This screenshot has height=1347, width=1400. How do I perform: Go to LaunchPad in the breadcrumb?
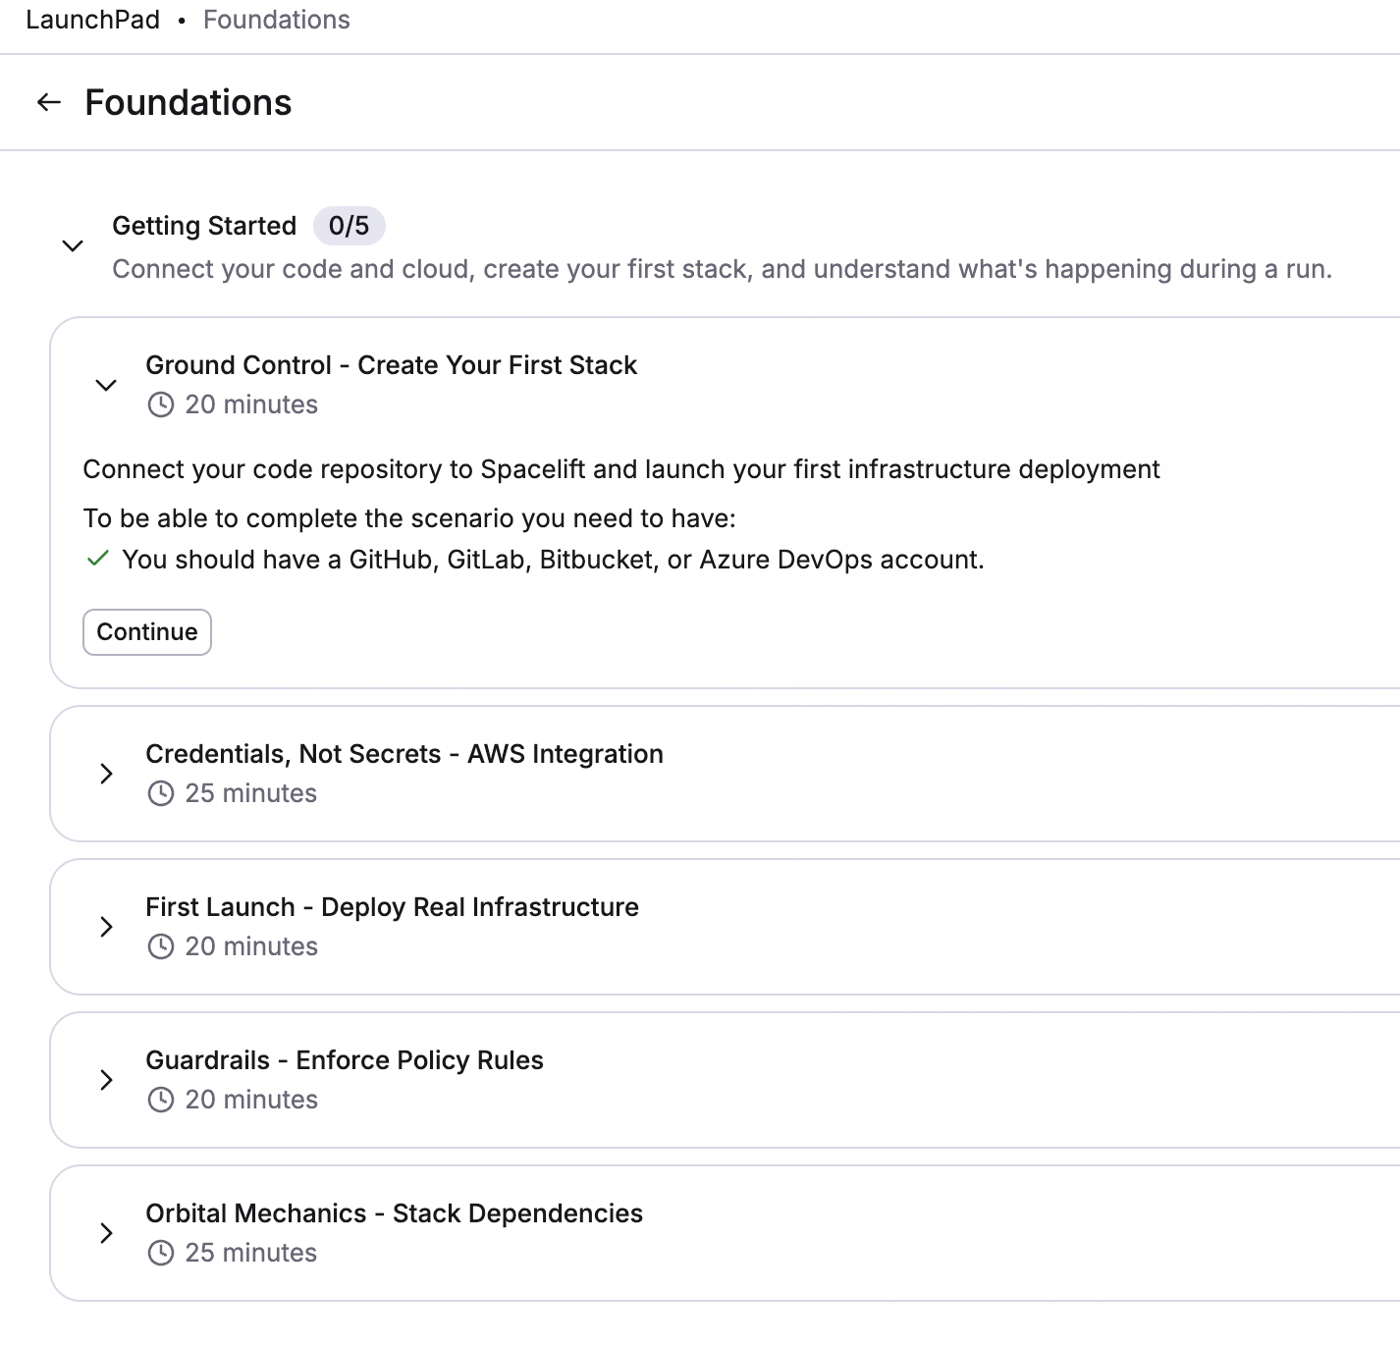pos(92,20)
